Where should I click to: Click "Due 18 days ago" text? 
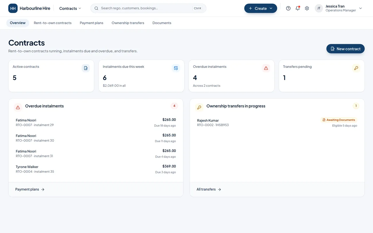click(x=165, y=126)
